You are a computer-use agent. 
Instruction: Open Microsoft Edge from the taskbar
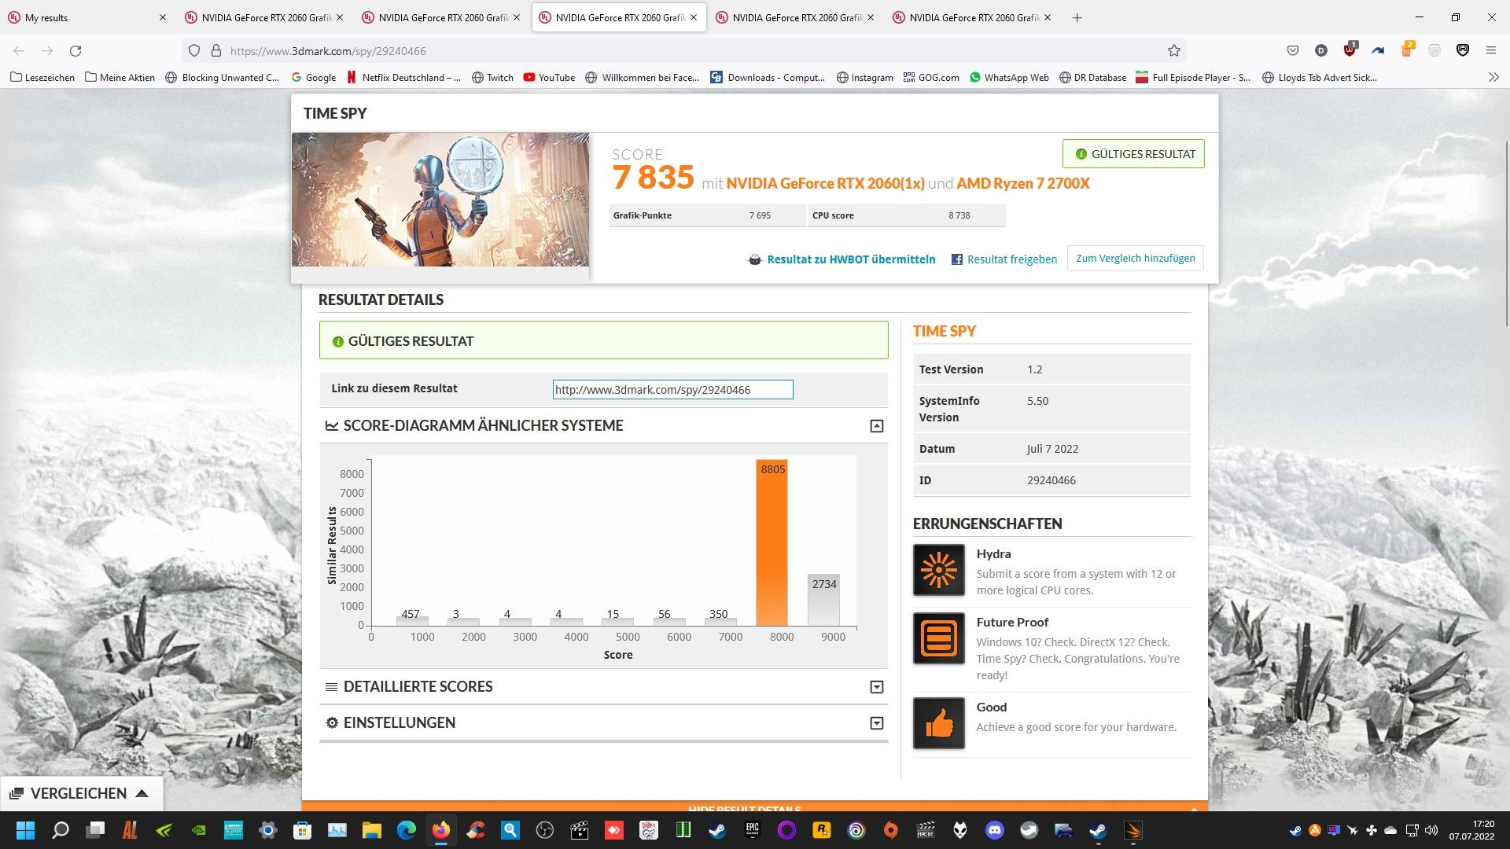[406, 830]
